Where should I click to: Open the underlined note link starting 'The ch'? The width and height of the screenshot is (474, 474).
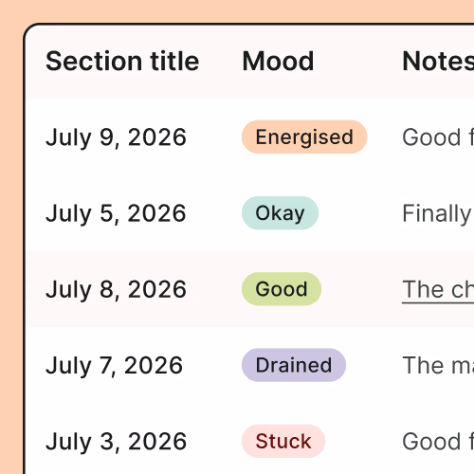438,289
